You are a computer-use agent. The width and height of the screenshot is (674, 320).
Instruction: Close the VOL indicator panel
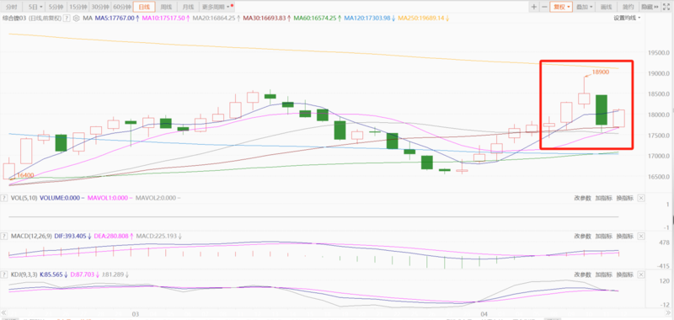641,198
